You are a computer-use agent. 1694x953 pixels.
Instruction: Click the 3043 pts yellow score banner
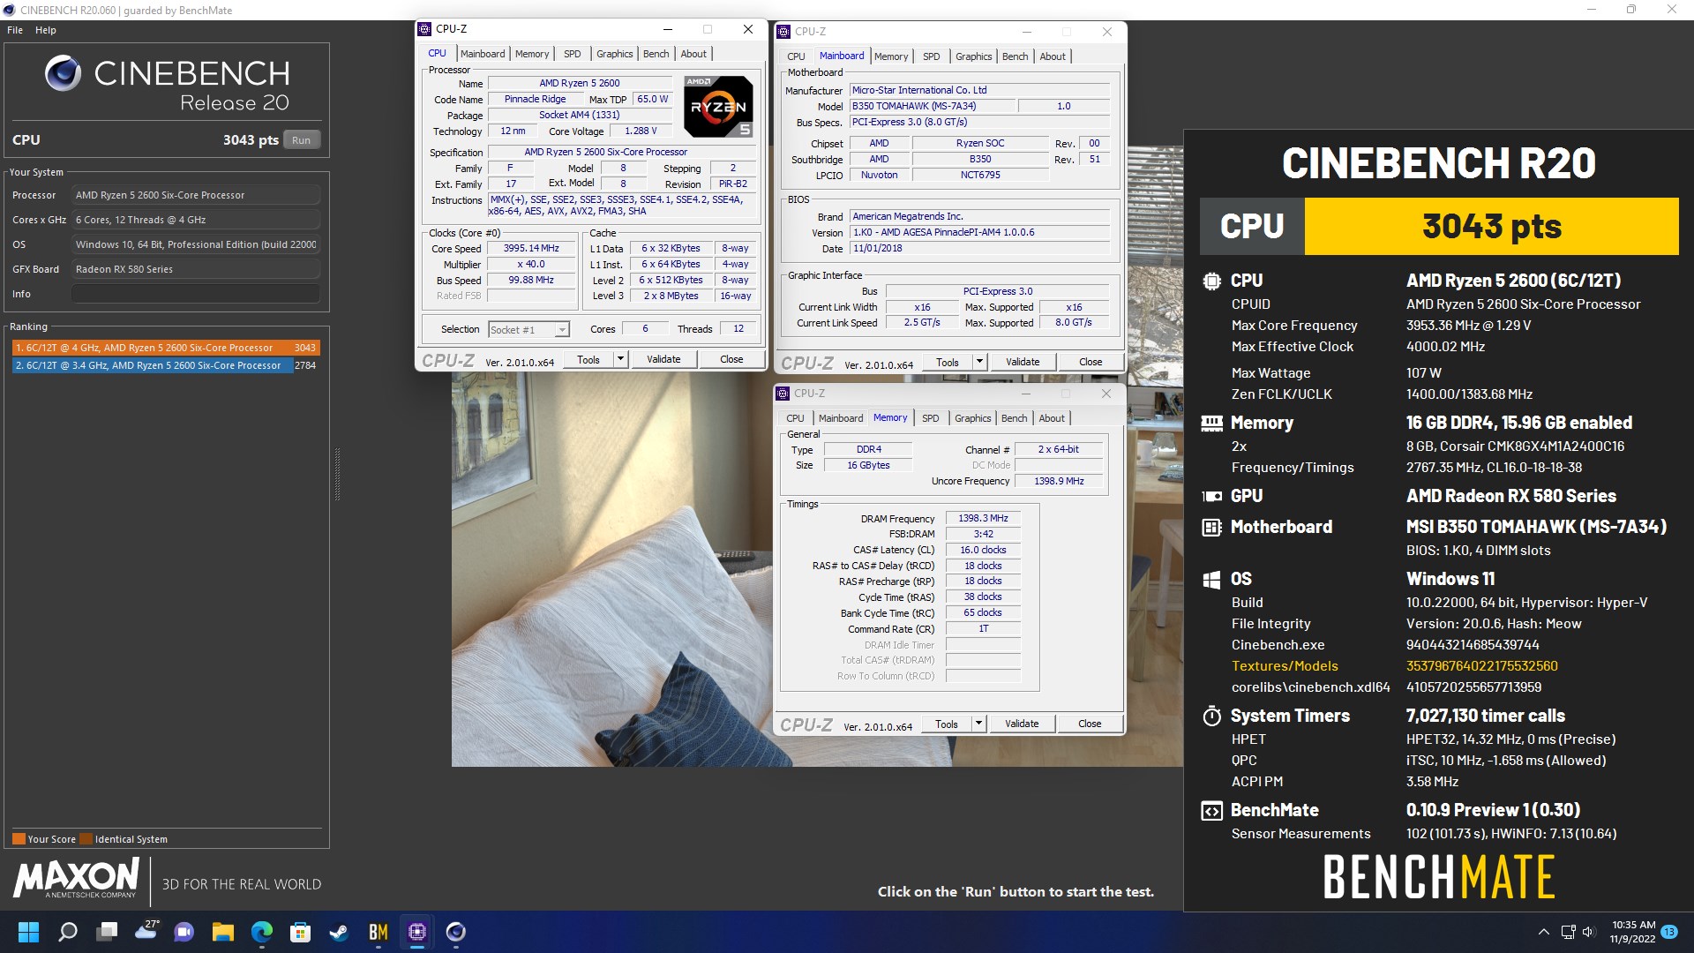tap(1491, 227)
